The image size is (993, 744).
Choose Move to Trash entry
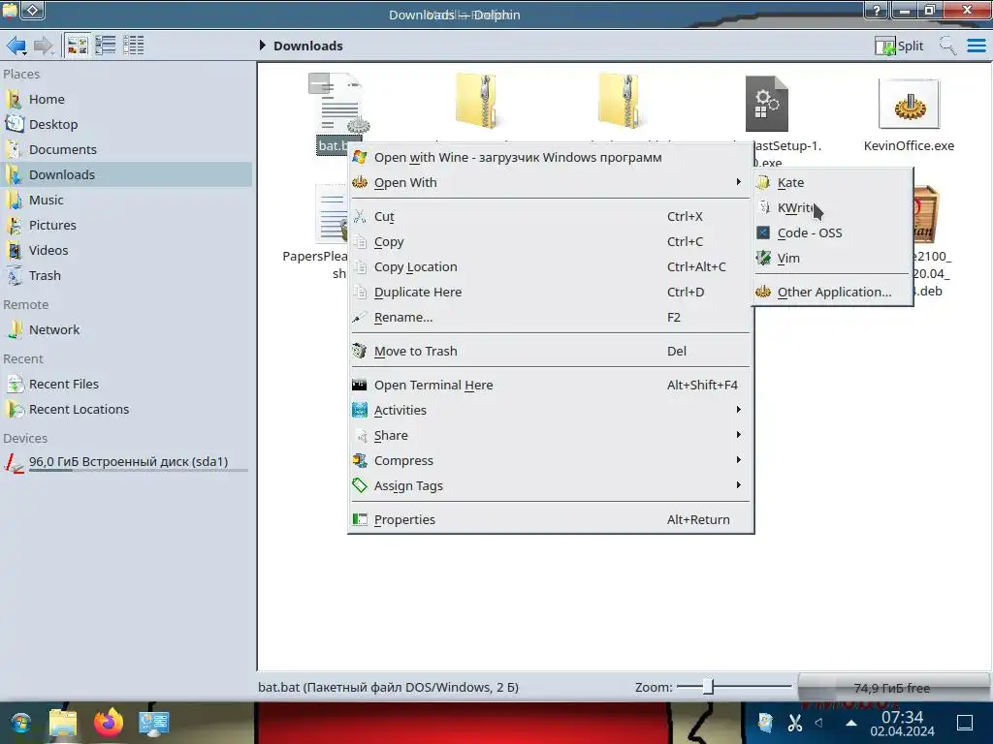click(551, 351)
